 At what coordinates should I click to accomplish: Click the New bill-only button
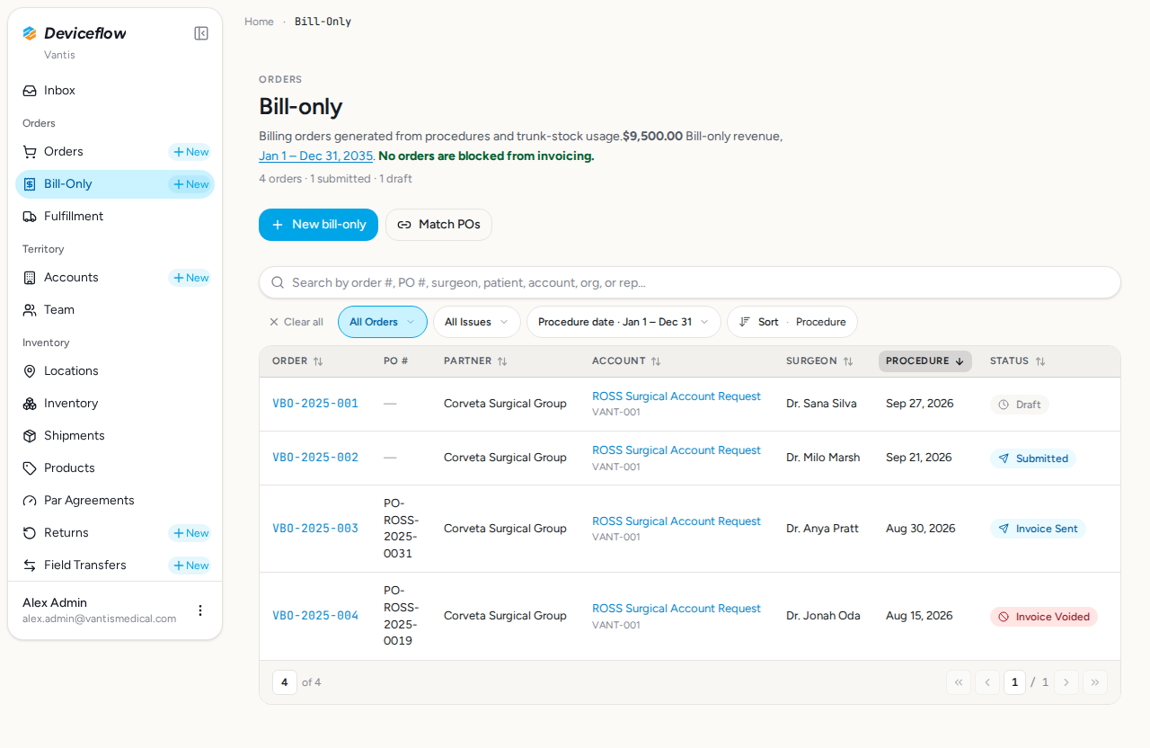click(x=318, y=225)
